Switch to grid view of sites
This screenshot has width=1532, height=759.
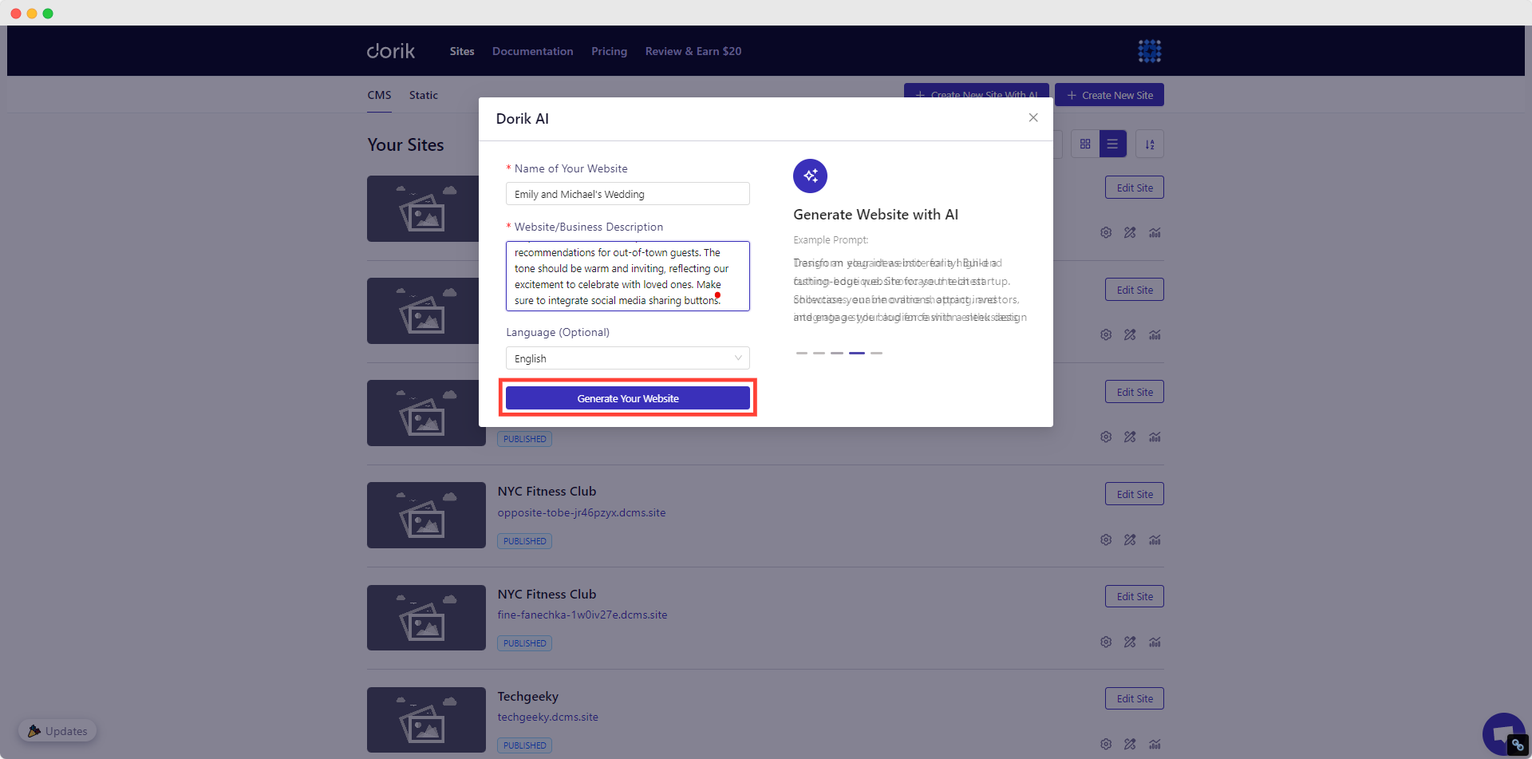(x=1085, y=144)
